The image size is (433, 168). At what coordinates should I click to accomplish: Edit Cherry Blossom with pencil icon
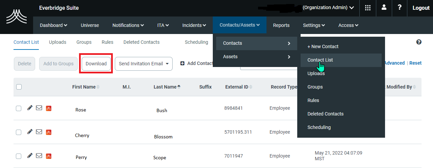(30, 132)
